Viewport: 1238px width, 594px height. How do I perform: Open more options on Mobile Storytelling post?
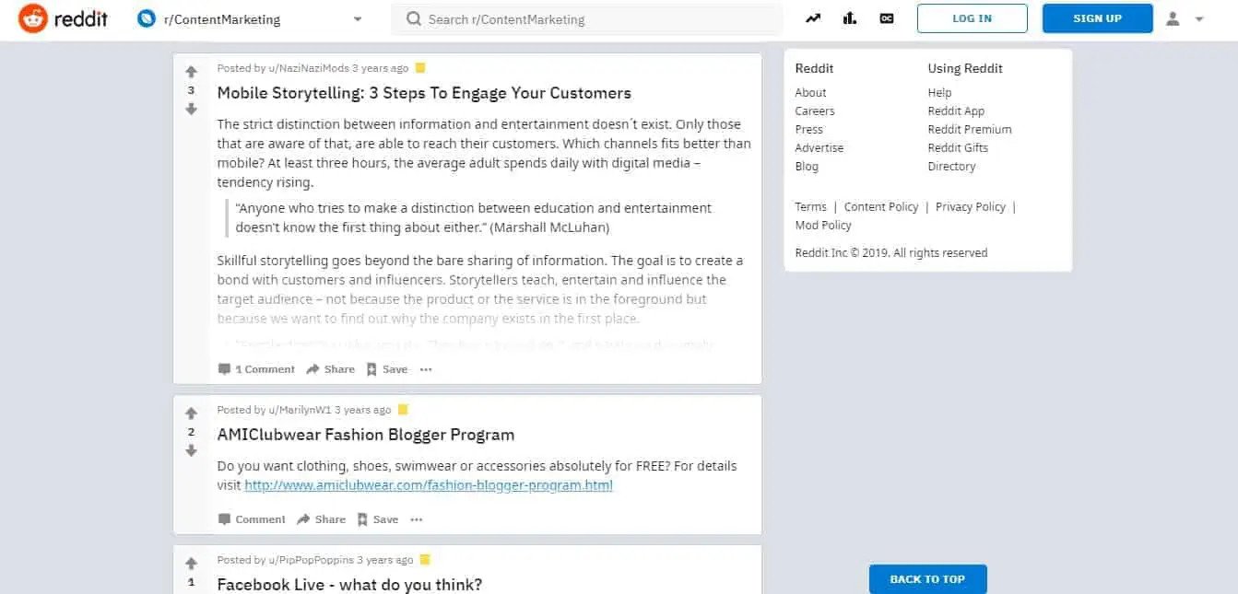click(425, 369)
